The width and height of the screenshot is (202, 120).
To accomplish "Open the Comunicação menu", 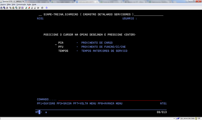I will point(21,4).
